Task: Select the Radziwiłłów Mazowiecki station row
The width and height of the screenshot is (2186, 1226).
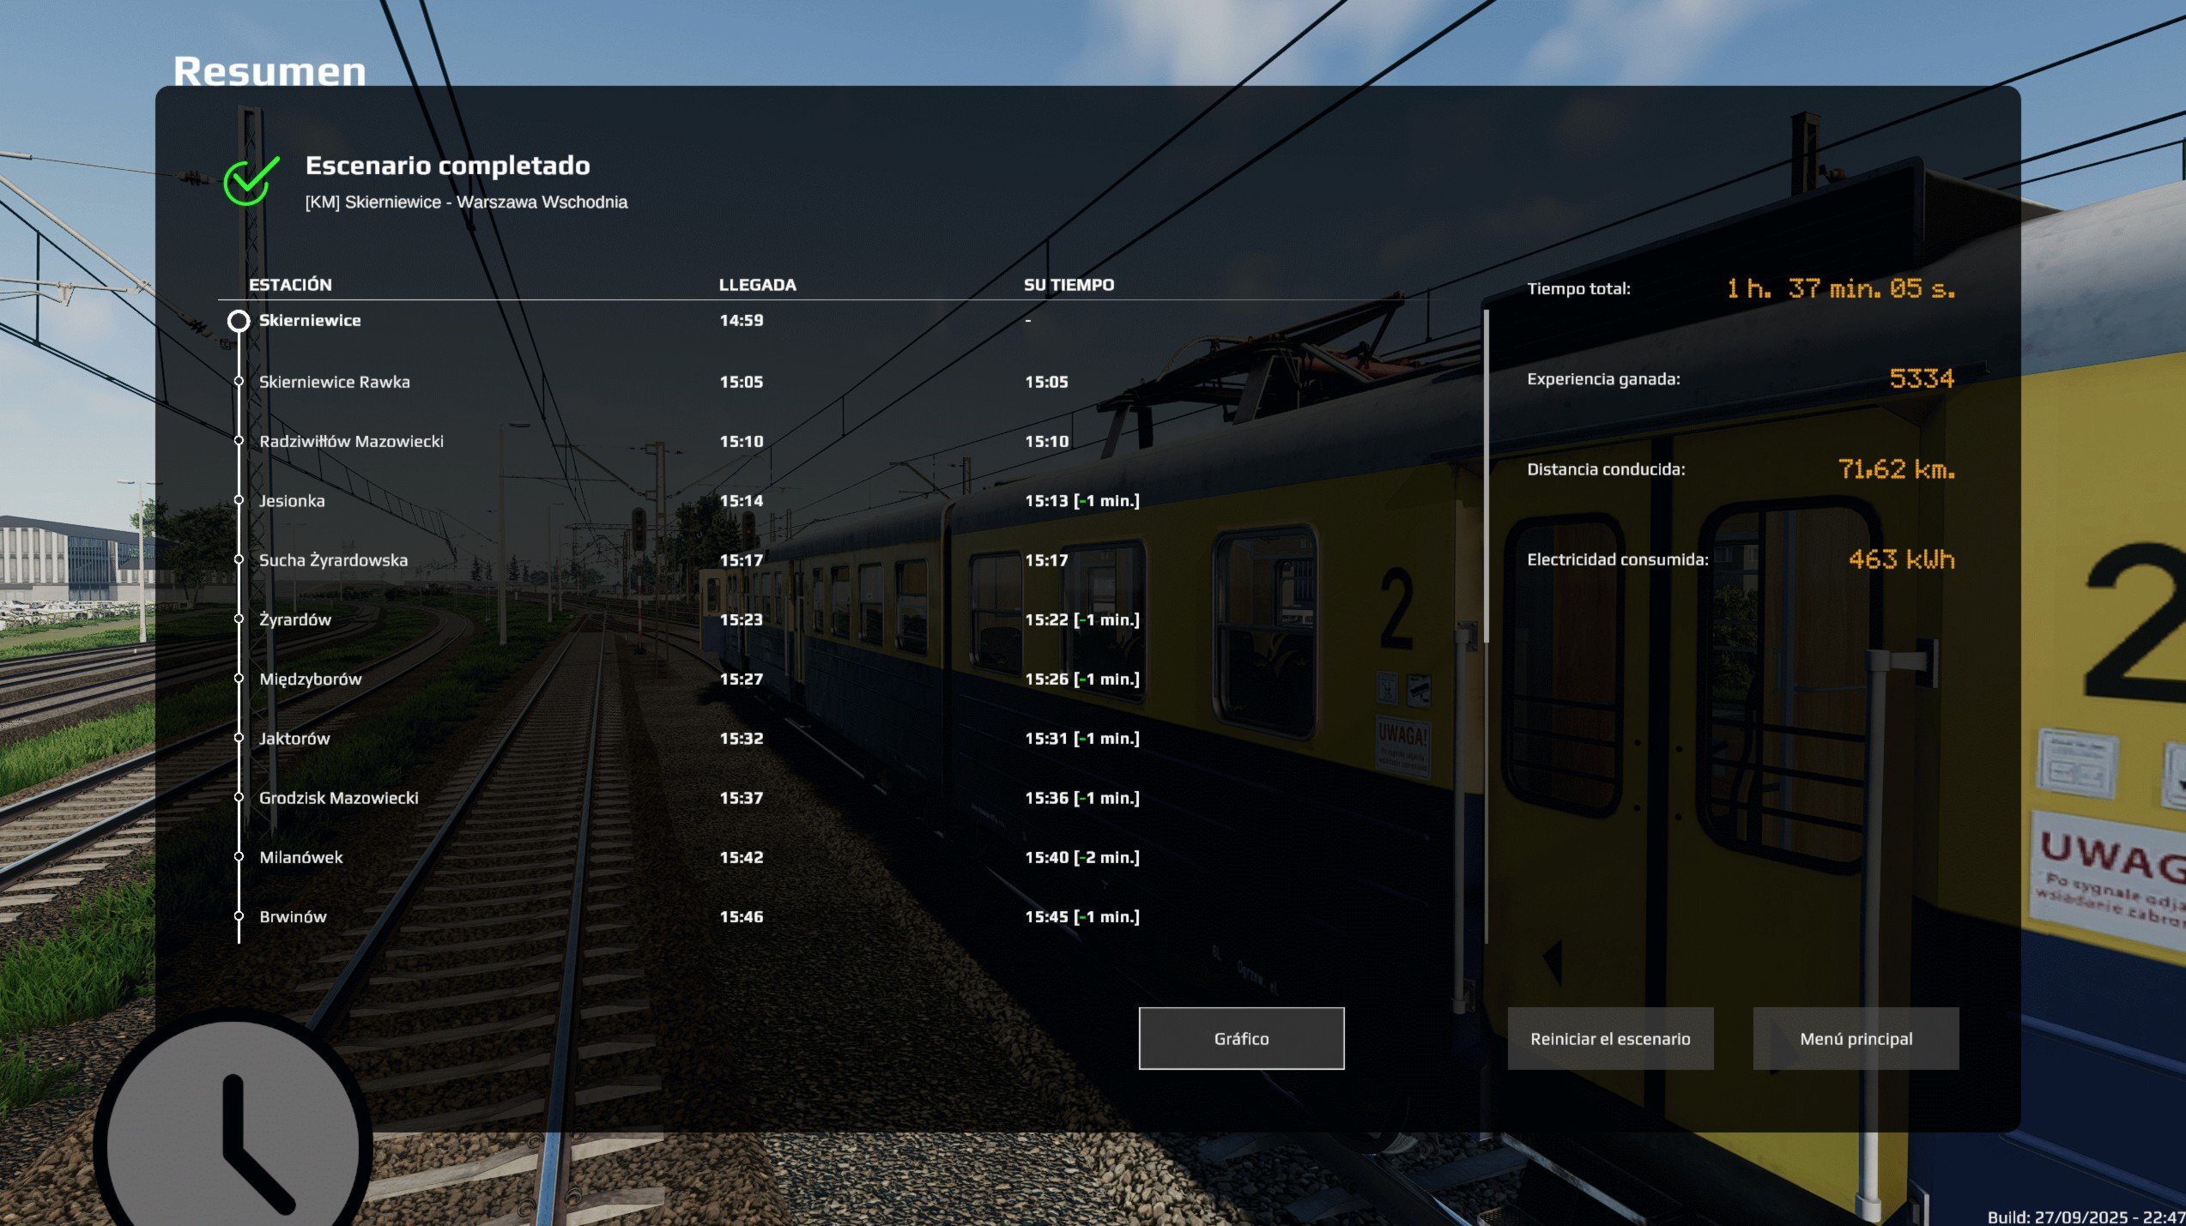Action: [x=351, y=441]
